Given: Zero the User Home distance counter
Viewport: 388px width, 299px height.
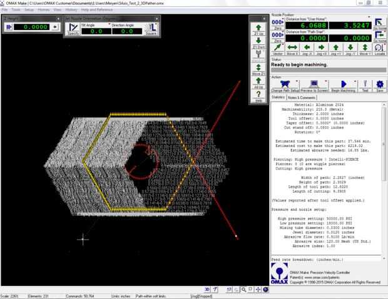Looking at the screenshot, I should point(278,24).
